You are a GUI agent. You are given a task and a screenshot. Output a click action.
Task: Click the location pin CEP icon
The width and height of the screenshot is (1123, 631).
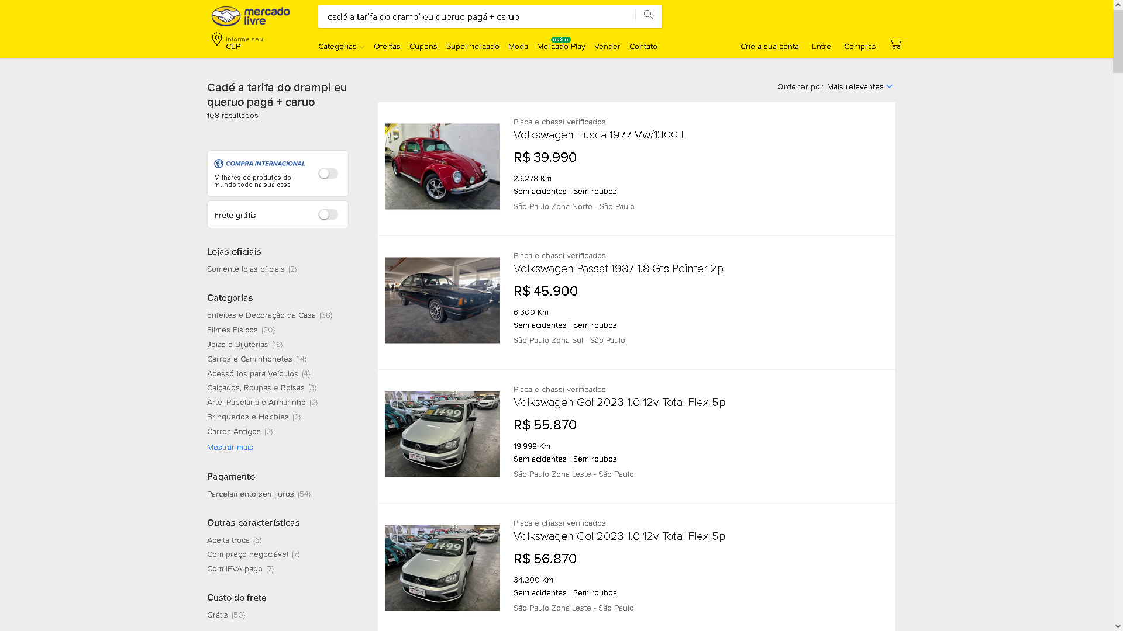pos(217,39)
